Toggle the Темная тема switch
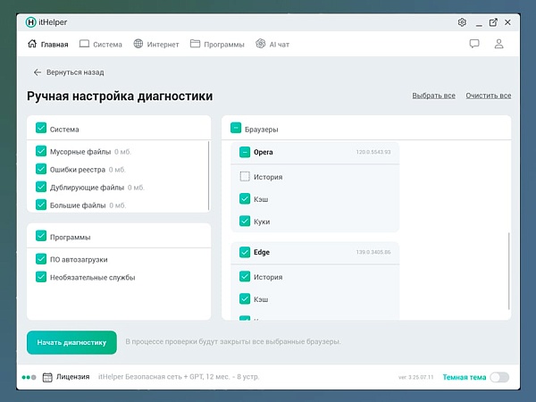The image size is (536, 402). 499,377
